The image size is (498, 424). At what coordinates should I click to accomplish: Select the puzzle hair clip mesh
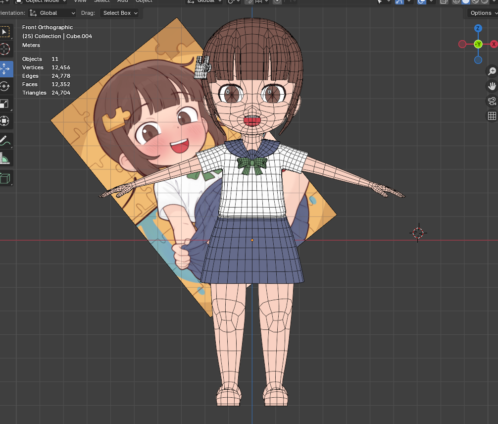click(x=202, y=67)
